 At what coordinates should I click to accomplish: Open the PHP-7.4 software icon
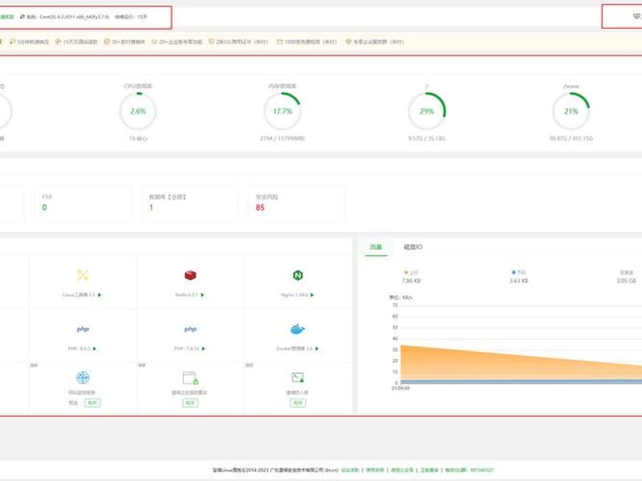coord(190,329)
